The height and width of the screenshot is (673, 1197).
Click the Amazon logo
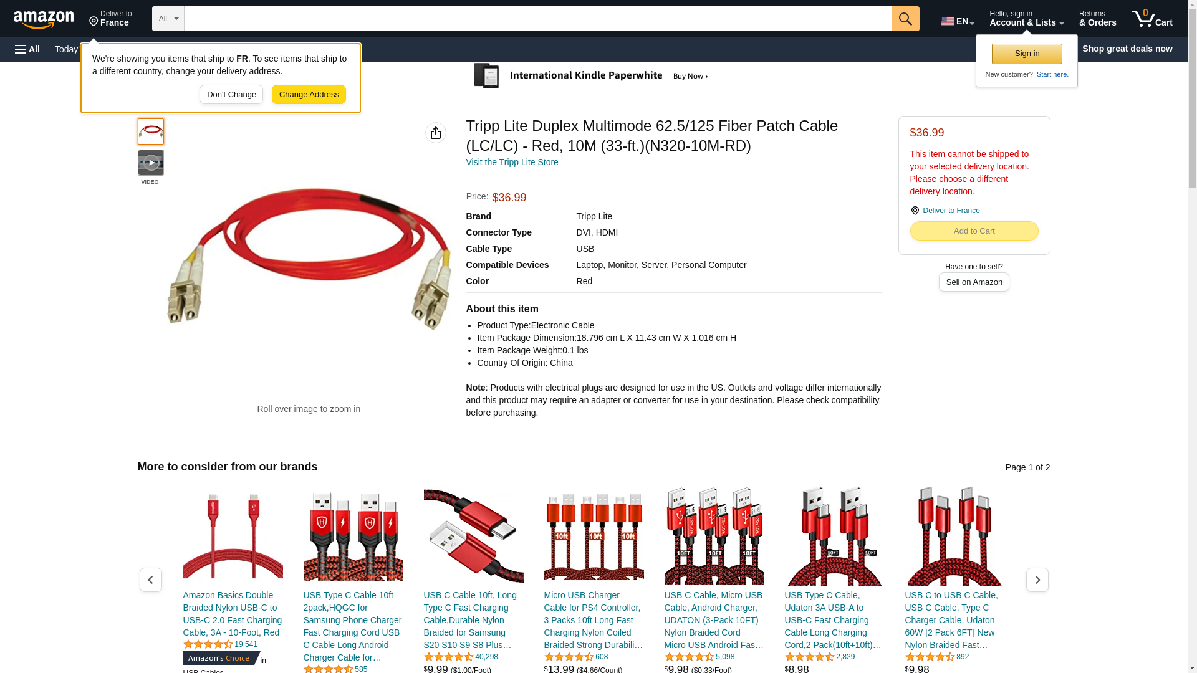coord(44,19)
